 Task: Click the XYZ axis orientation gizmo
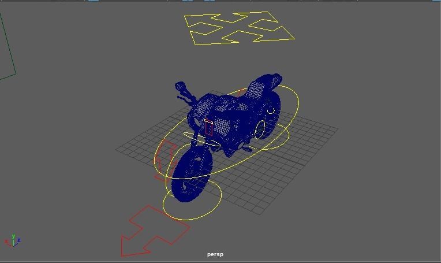click(x=13, y=241)
